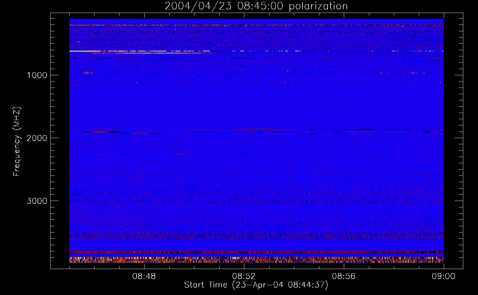Select the 2000 frequency axis label
Image resolution: width=478 pixels, height=295 pixels.
point(37,138)
